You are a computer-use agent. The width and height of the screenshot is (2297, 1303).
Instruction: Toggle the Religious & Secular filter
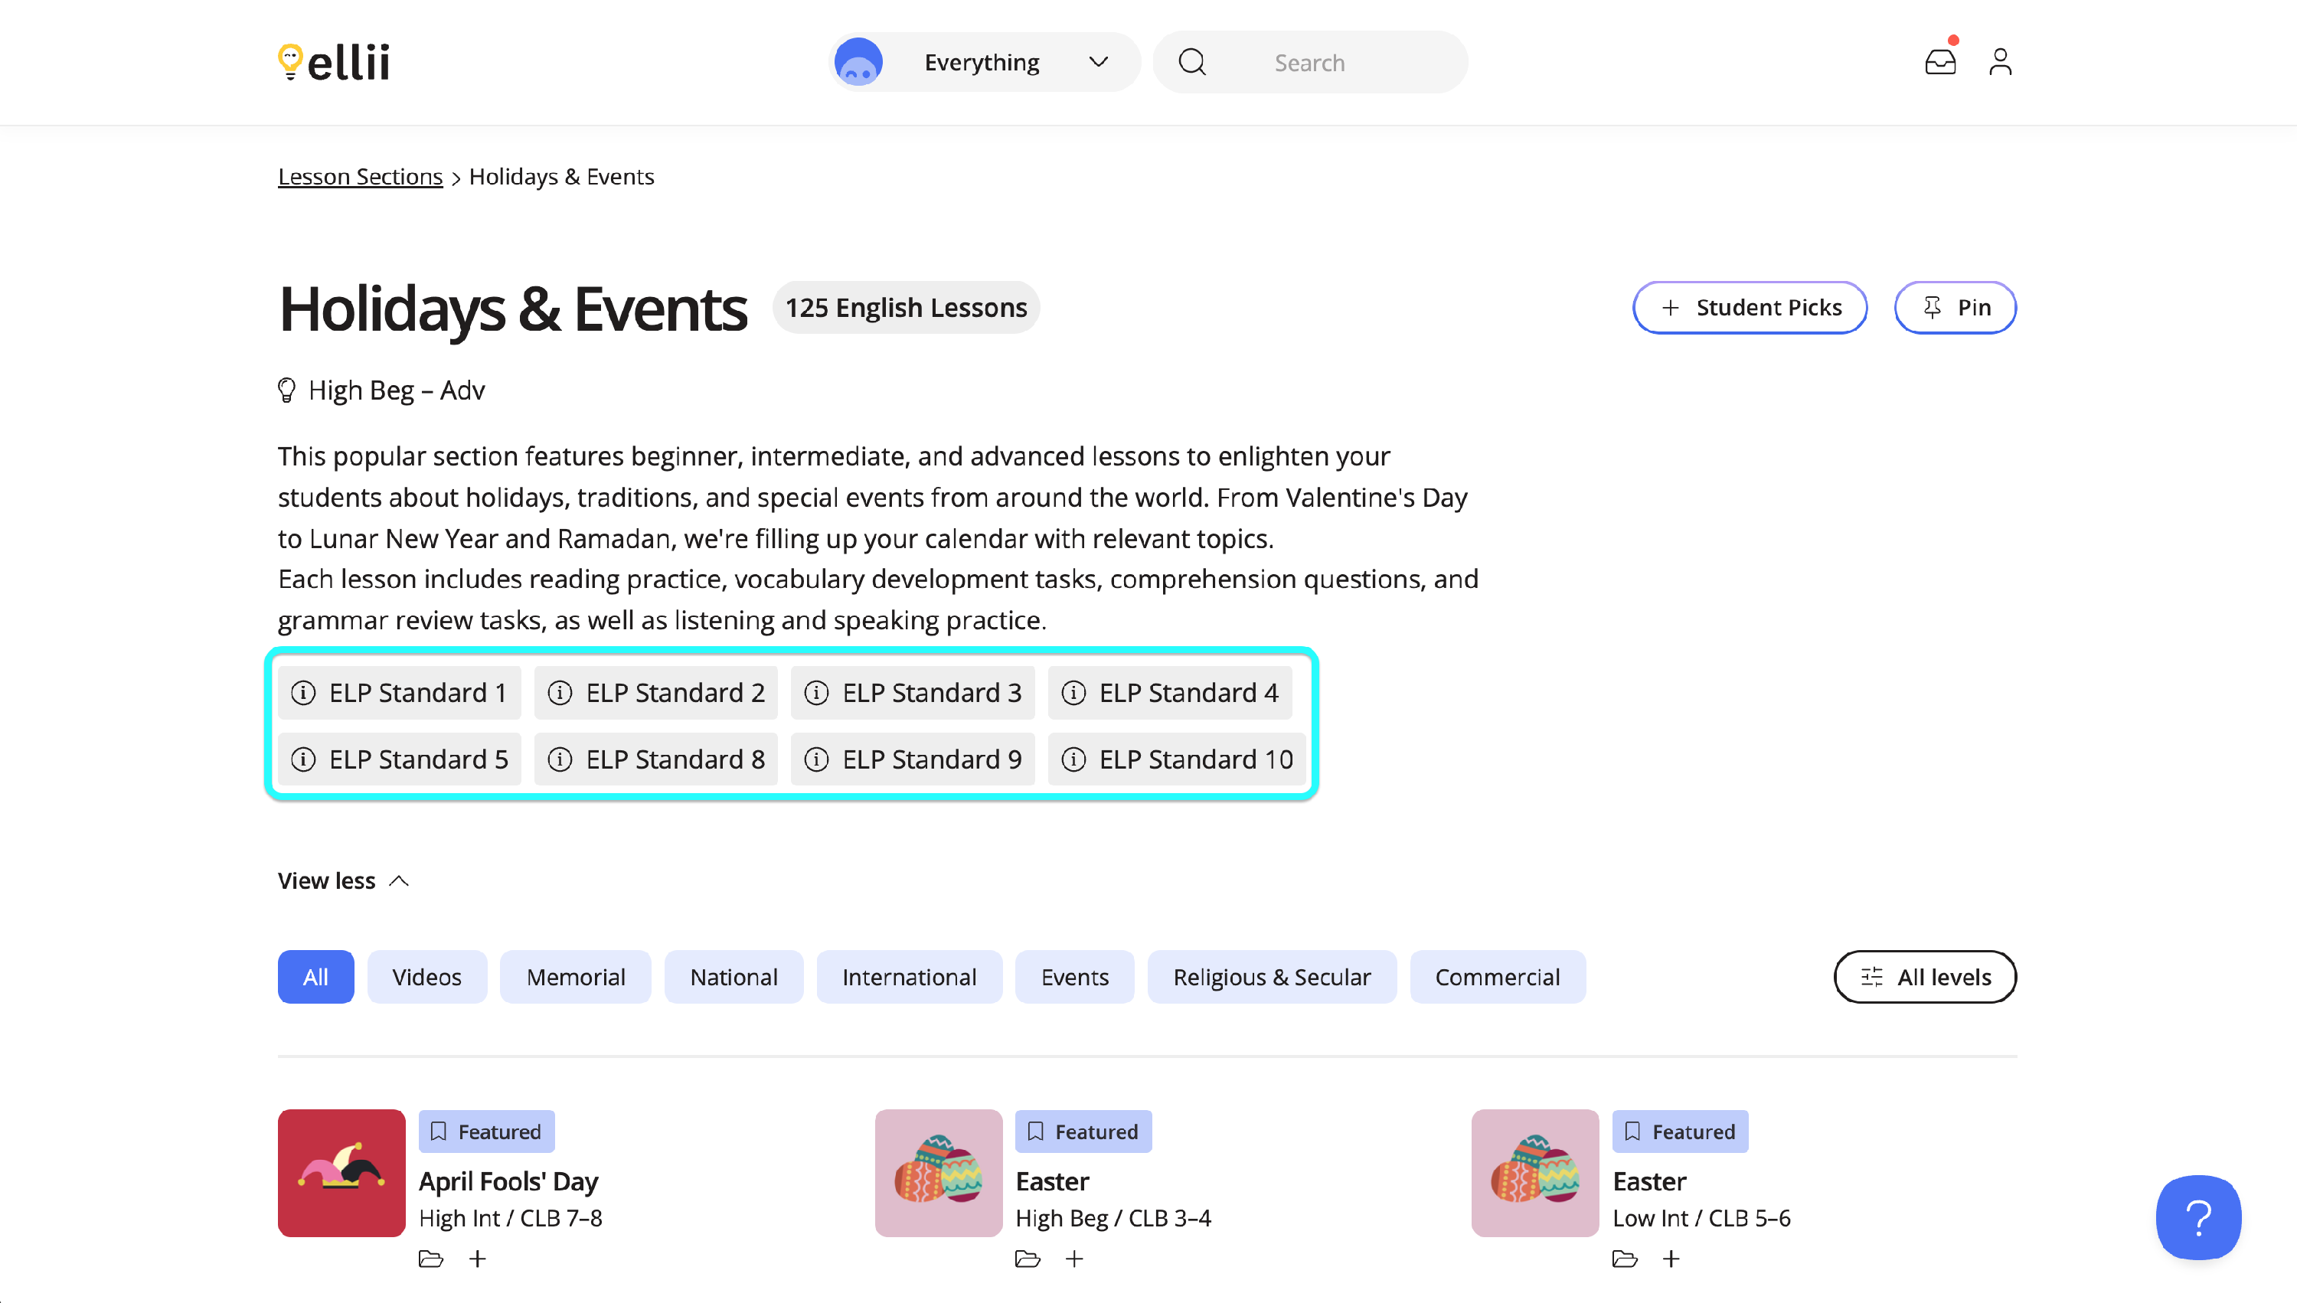point(1271,976)
